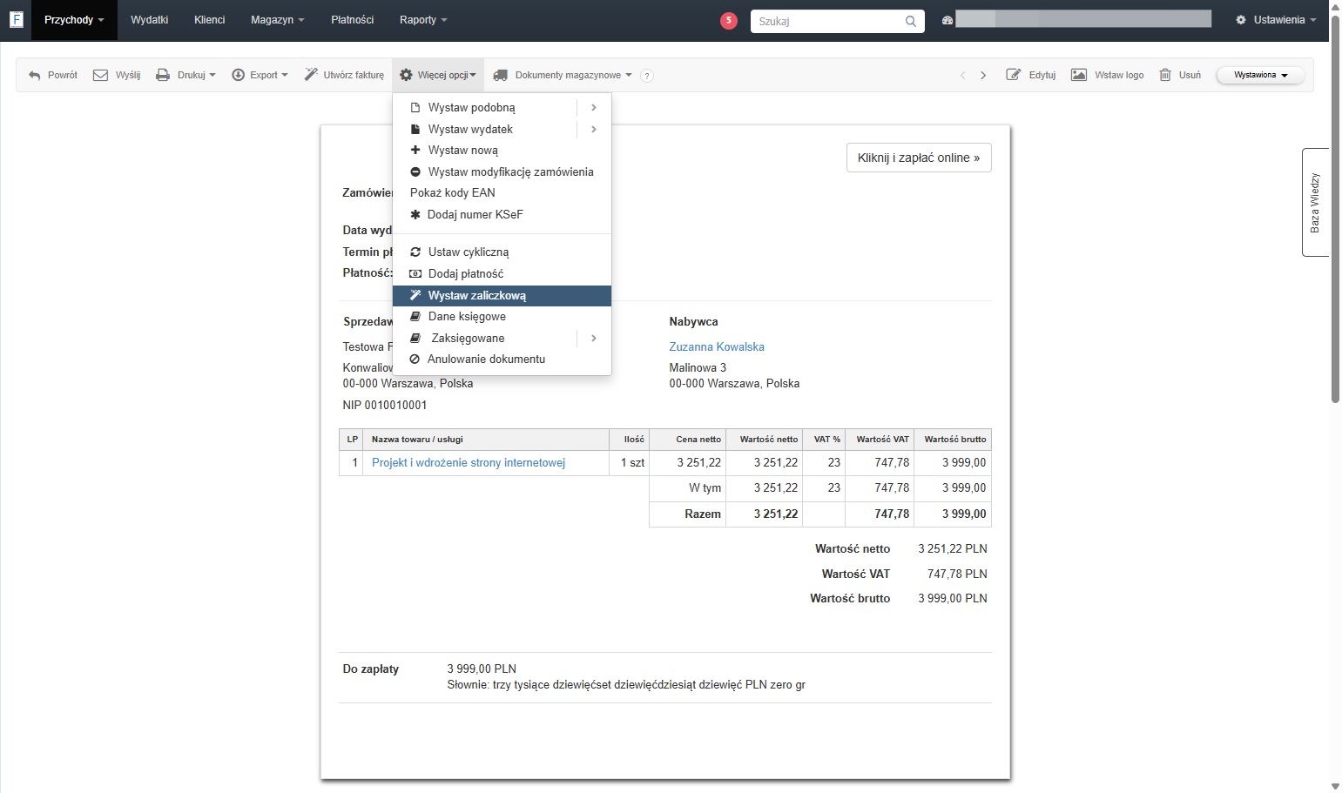Select Wystaw zaliczkową menu option
The width and height of the screenshot is (1342, 793).
pos(502,296)
